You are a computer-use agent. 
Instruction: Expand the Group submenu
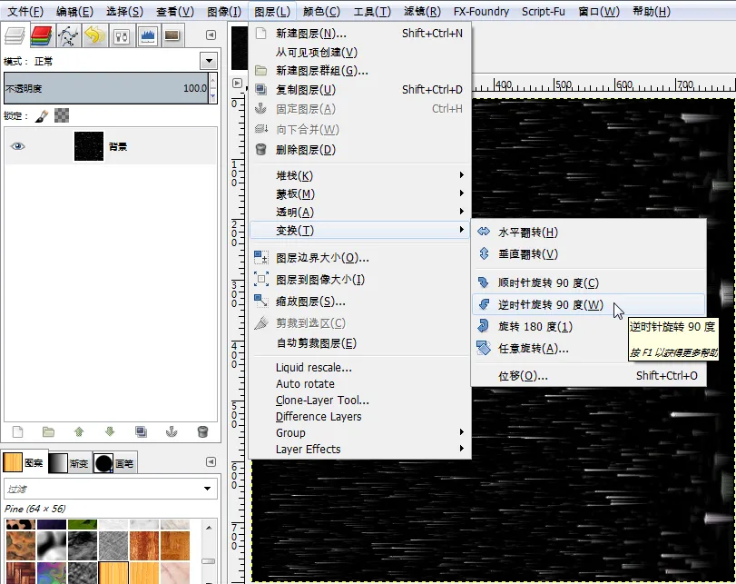tap(359, 432)
